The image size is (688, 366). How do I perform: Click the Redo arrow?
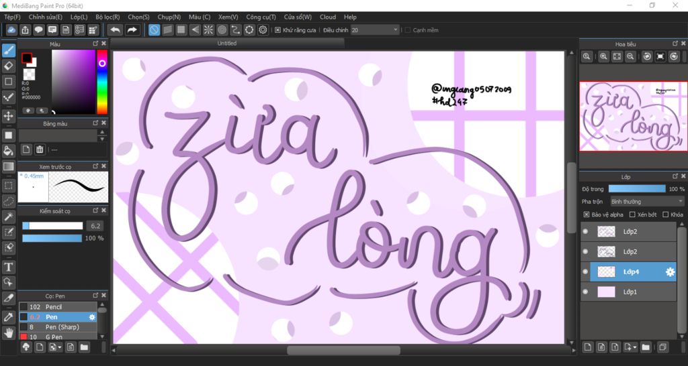tap(132, 29)
